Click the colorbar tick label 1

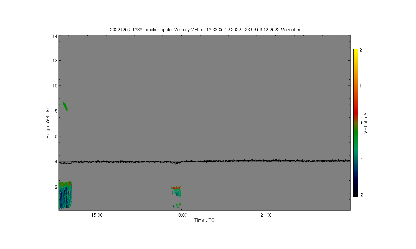point(361,86)
